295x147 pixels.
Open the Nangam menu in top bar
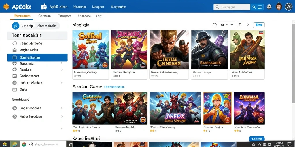pos(98,7)
